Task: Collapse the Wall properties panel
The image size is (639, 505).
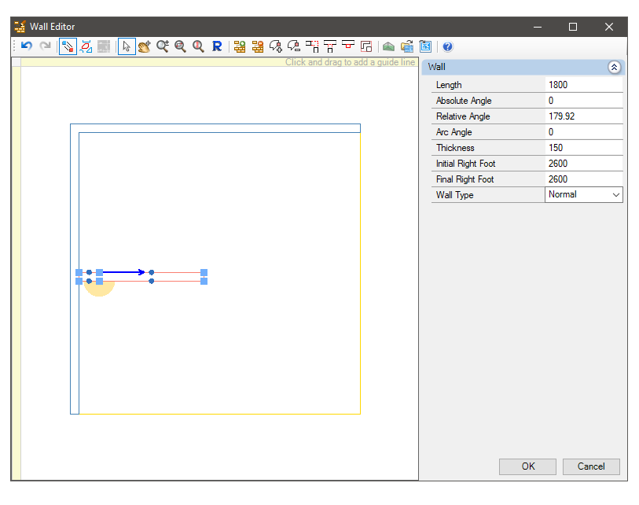Action: (x=614, y=67)
